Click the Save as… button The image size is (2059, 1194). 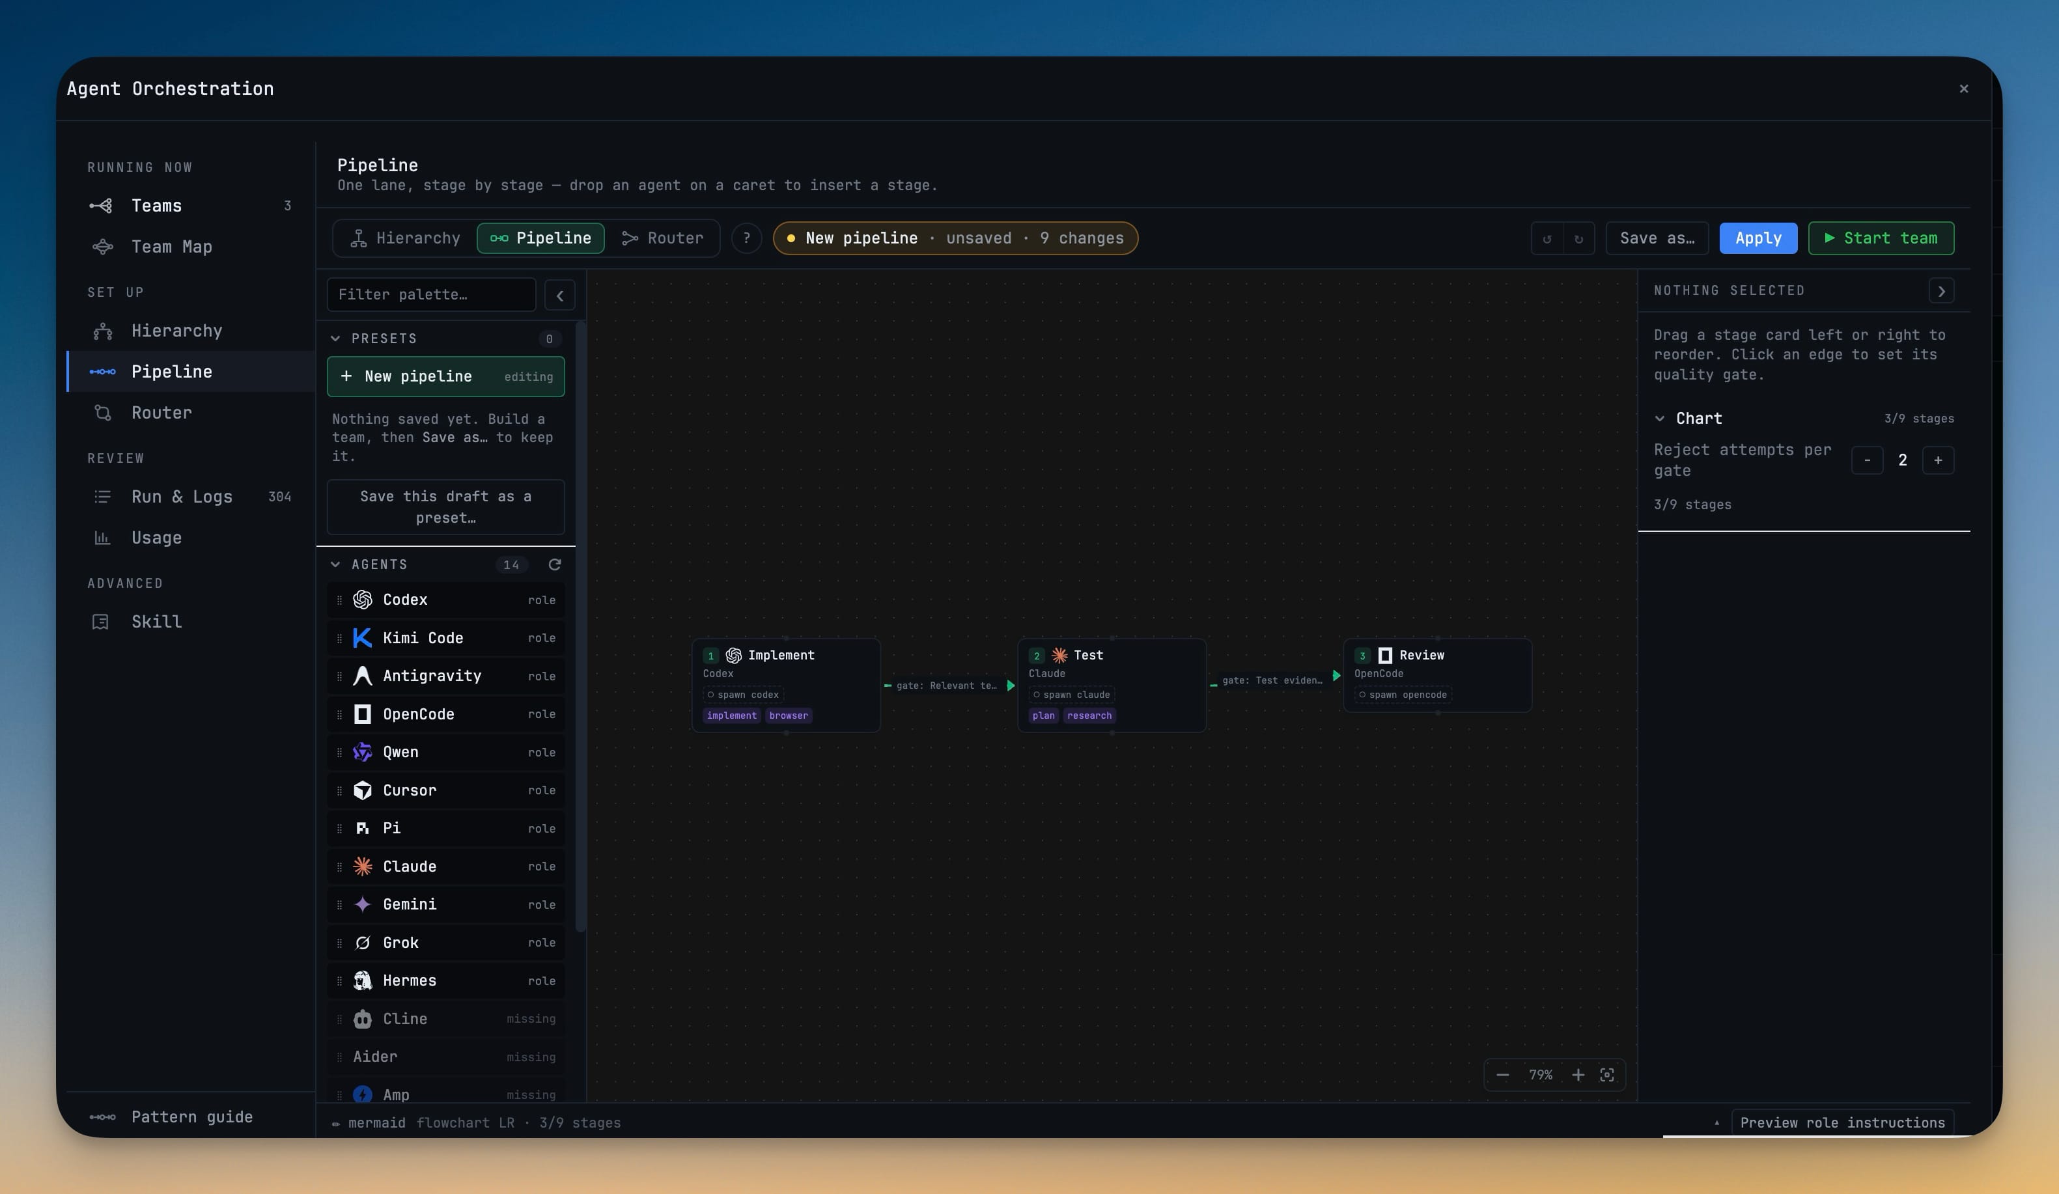coord(1657,238)
